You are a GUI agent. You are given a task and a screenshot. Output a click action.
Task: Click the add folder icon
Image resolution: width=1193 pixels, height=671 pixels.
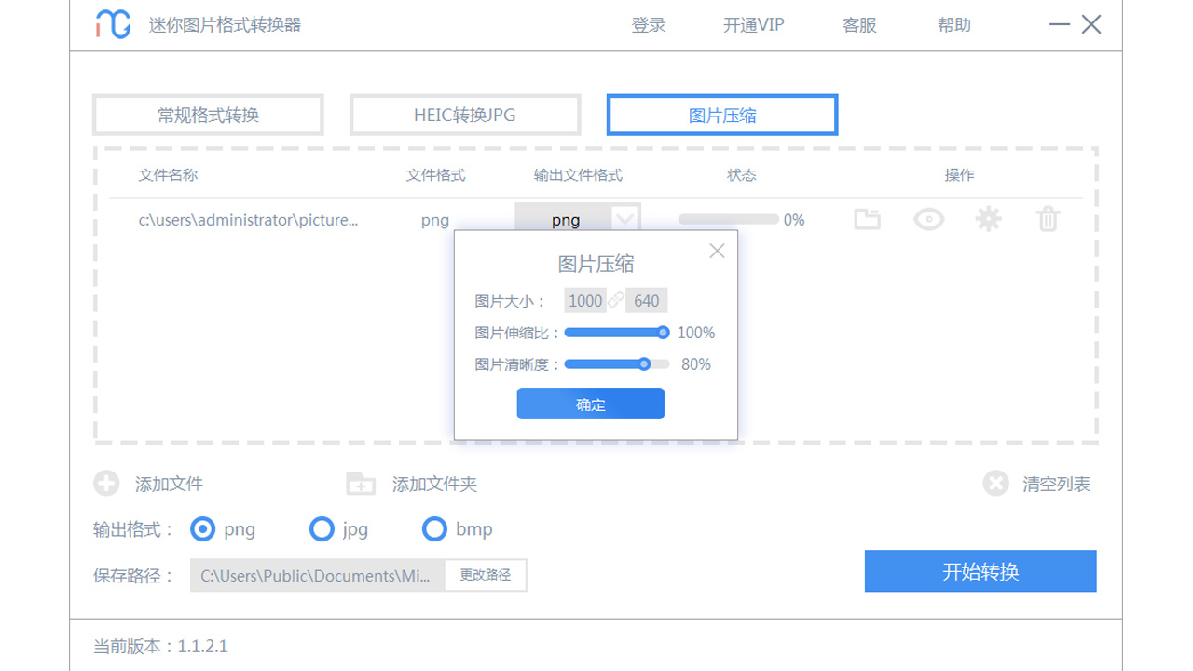click(360, 484)
